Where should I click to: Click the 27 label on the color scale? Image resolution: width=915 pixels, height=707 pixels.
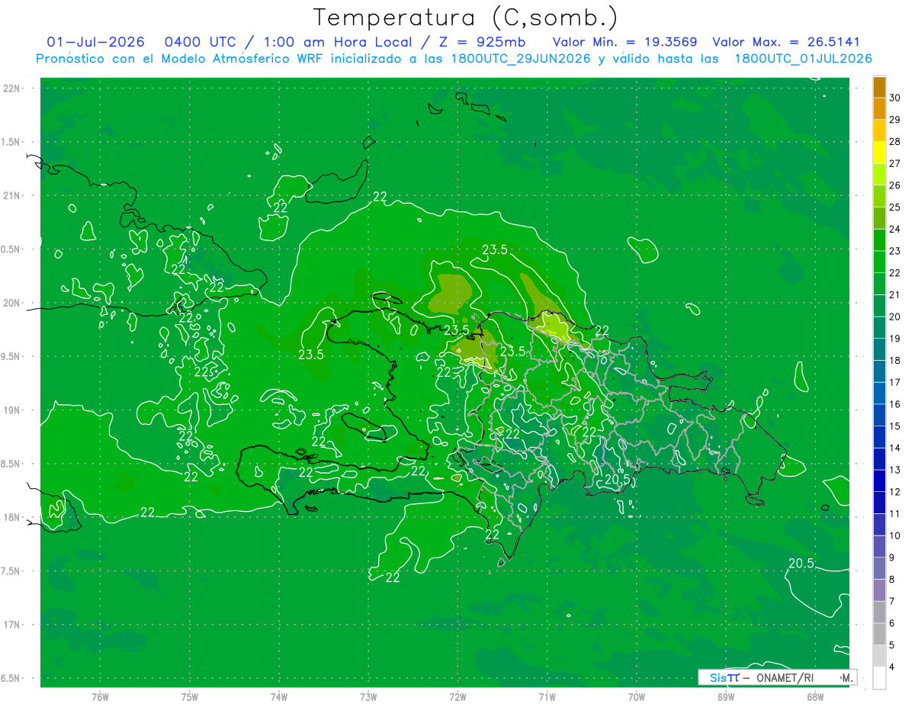tap(894, 163)
